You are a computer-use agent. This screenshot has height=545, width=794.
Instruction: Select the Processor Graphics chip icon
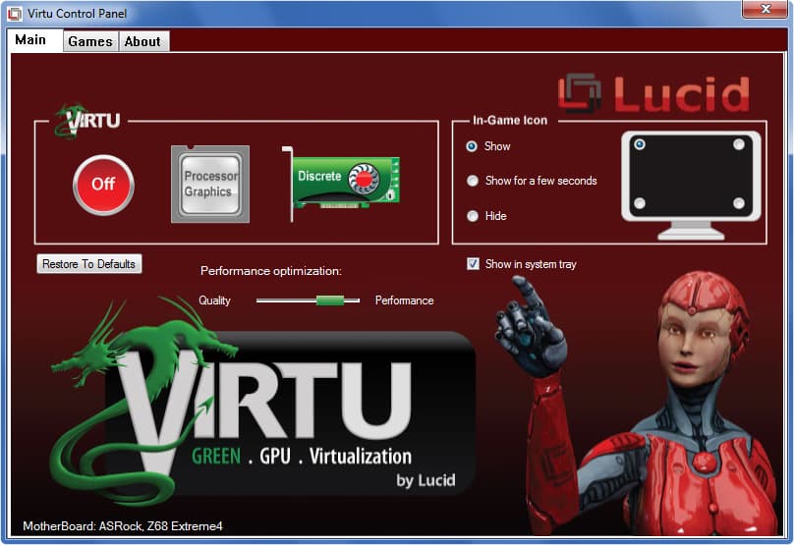point(210,185)
